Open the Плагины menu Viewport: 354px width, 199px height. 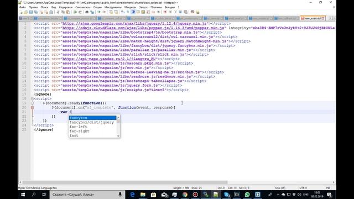coord(156,7)
